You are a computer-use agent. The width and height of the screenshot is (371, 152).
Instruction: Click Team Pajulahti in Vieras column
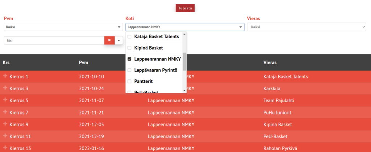pos(279,101)
